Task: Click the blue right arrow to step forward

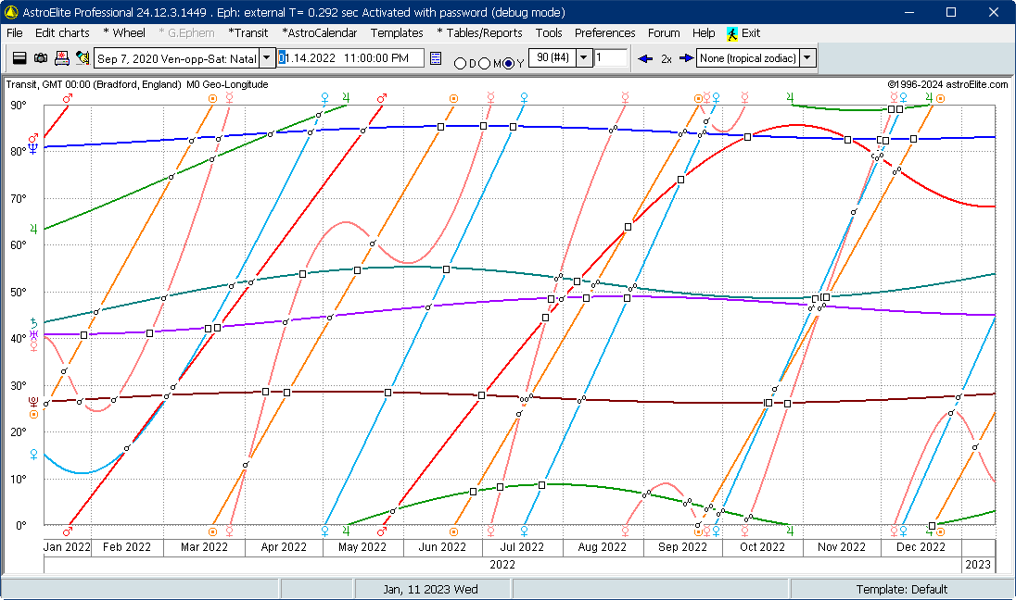Action: point(686,58)
